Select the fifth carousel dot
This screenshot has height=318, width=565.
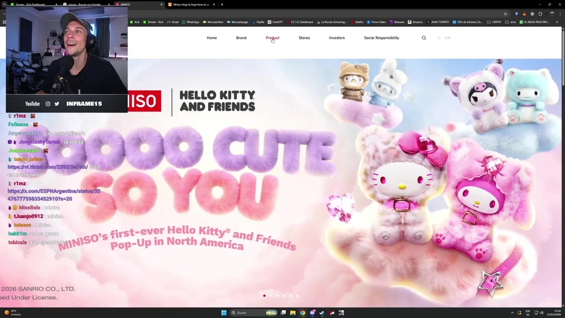click(290, 295)
